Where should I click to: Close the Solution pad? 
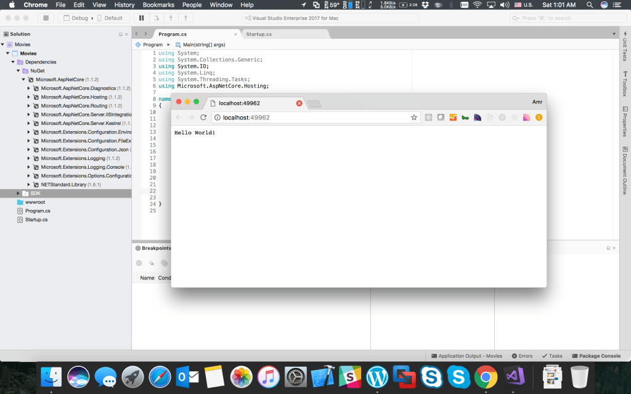click(x=126, y=34)
